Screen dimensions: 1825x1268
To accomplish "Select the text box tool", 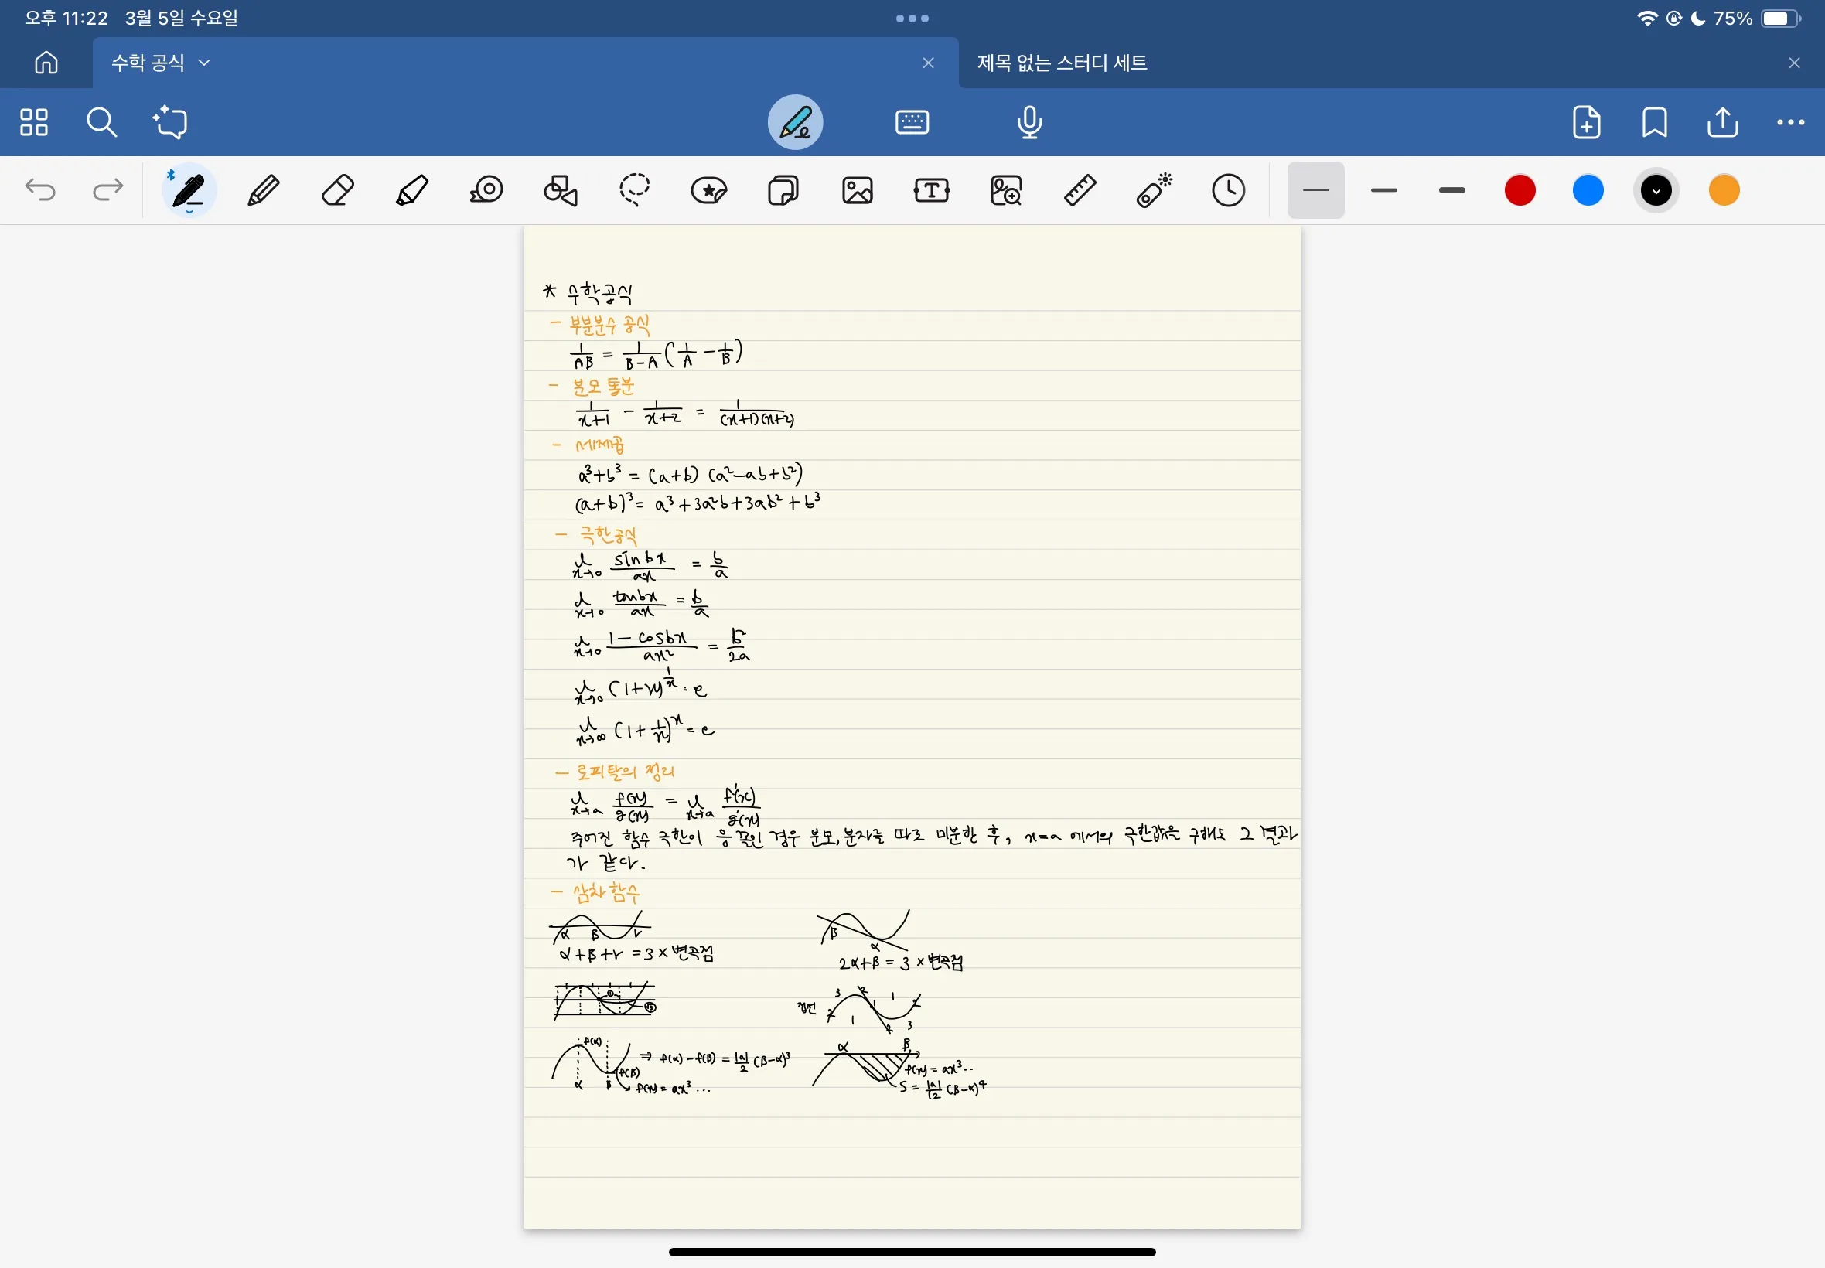I will coord(931,191).
